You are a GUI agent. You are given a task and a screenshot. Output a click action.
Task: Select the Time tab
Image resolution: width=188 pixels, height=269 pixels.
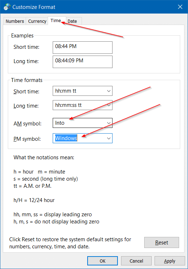(56, 21)
